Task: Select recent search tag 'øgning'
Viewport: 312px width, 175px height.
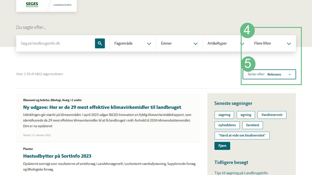Action: point(246,115)
